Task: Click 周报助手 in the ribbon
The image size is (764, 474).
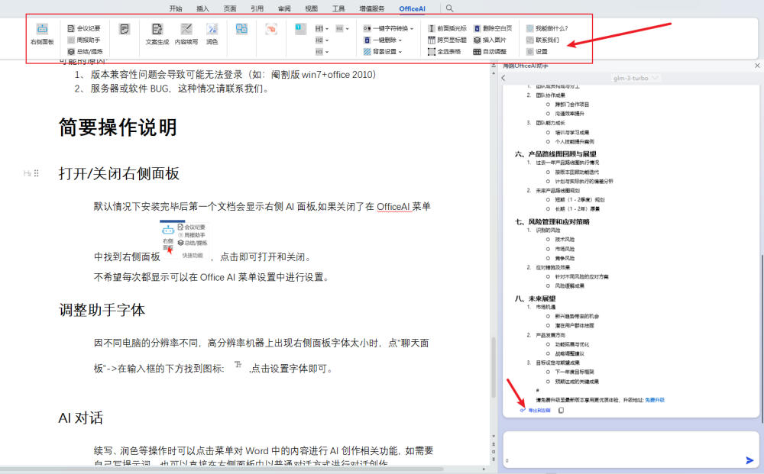Action: pyautogui.click(x=84, y=40)
